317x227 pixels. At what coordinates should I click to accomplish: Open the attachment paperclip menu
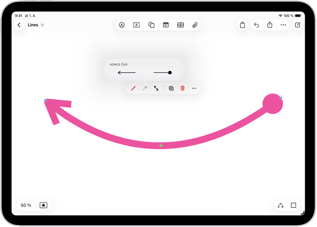click(x=195, y=25)
